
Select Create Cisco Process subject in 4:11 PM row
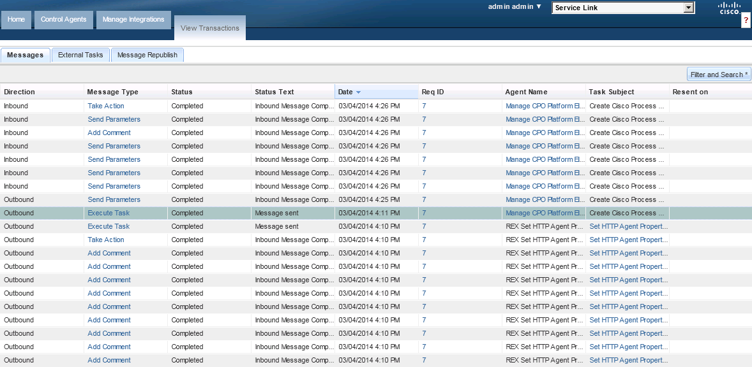(627, 213)
